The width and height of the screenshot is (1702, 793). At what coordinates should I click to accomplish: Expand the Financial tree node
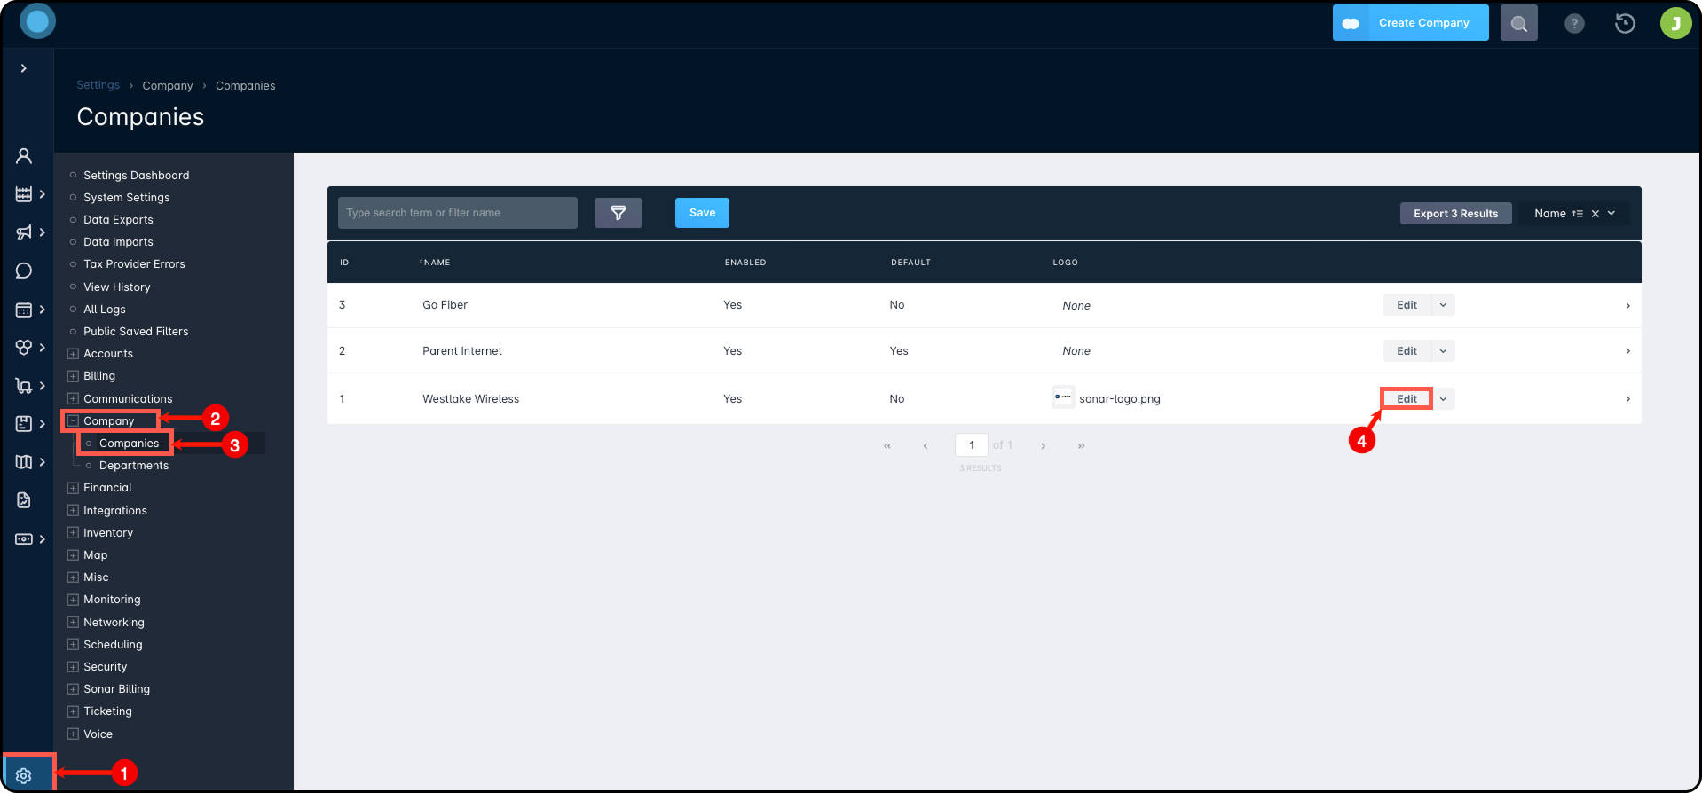coord(73,488)
